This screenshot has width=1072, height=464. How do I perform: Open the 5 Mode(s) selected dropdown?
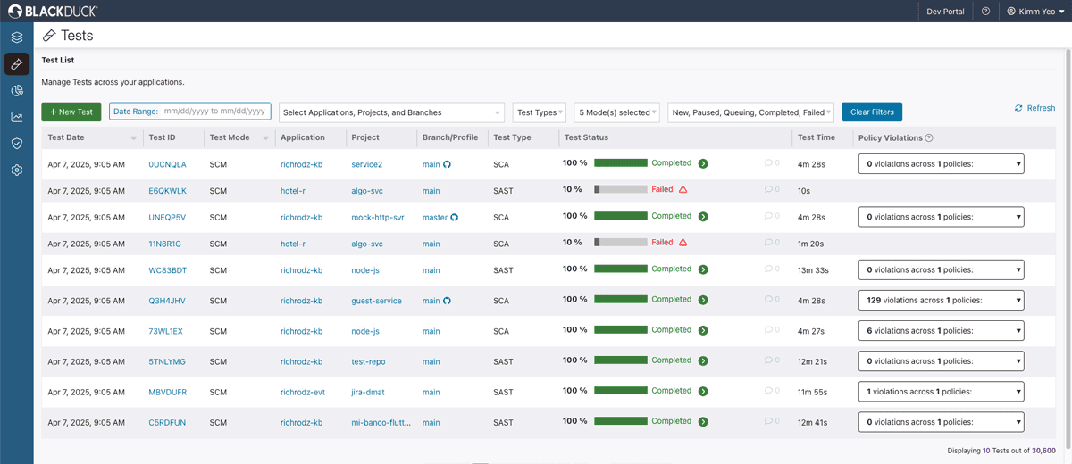616,112
